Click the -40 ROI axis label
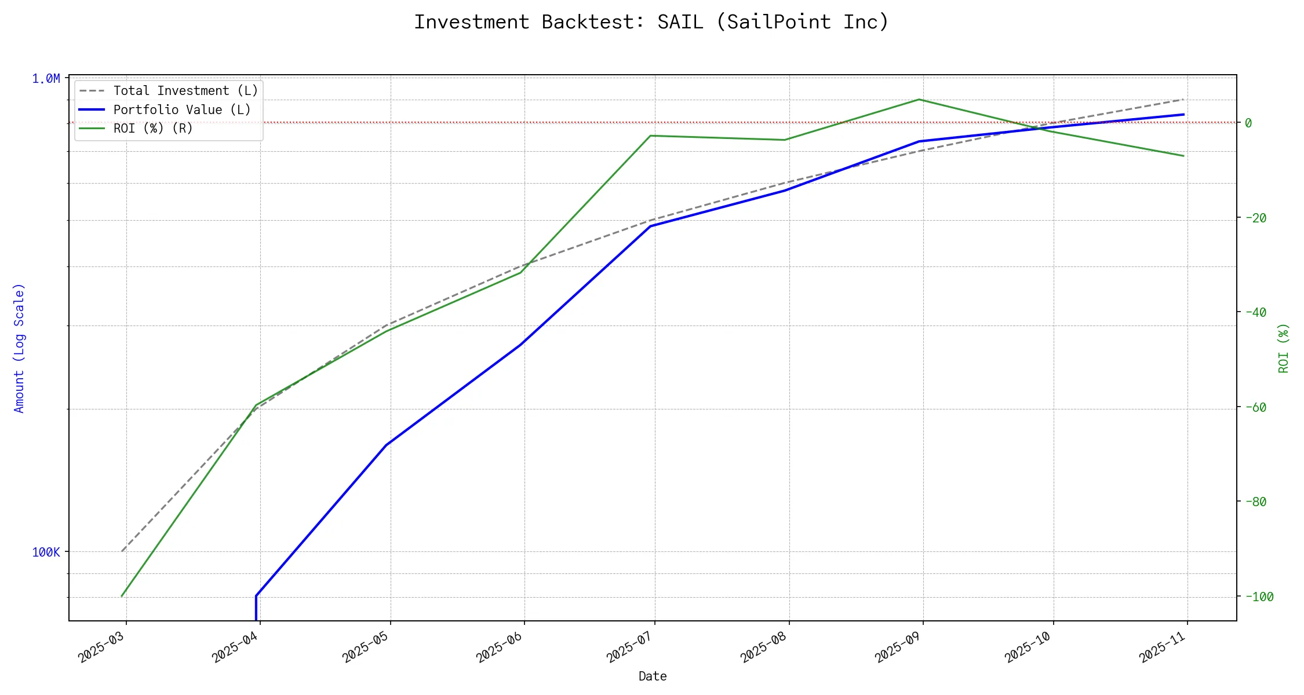The image size is (1304, 695). tap(1255, 312)
